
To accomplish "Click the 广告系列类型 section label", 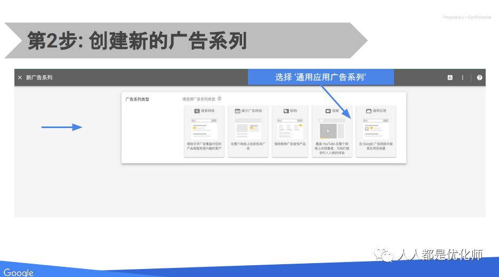I will click(137, 99).
